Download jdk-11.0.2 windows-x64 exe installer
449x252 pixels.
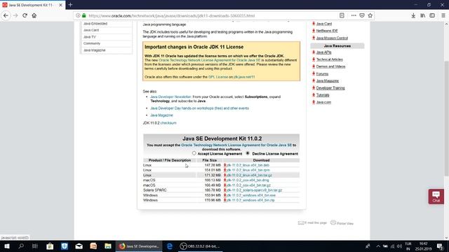tap(251, 195)
